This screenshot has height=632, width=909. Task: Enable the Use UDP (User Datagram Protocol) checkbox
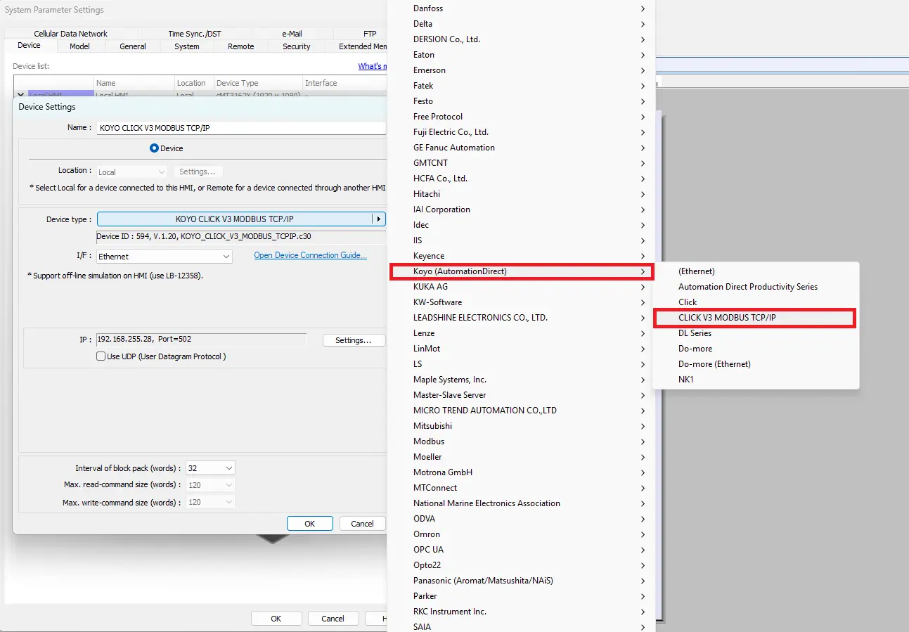click(101, 355)
